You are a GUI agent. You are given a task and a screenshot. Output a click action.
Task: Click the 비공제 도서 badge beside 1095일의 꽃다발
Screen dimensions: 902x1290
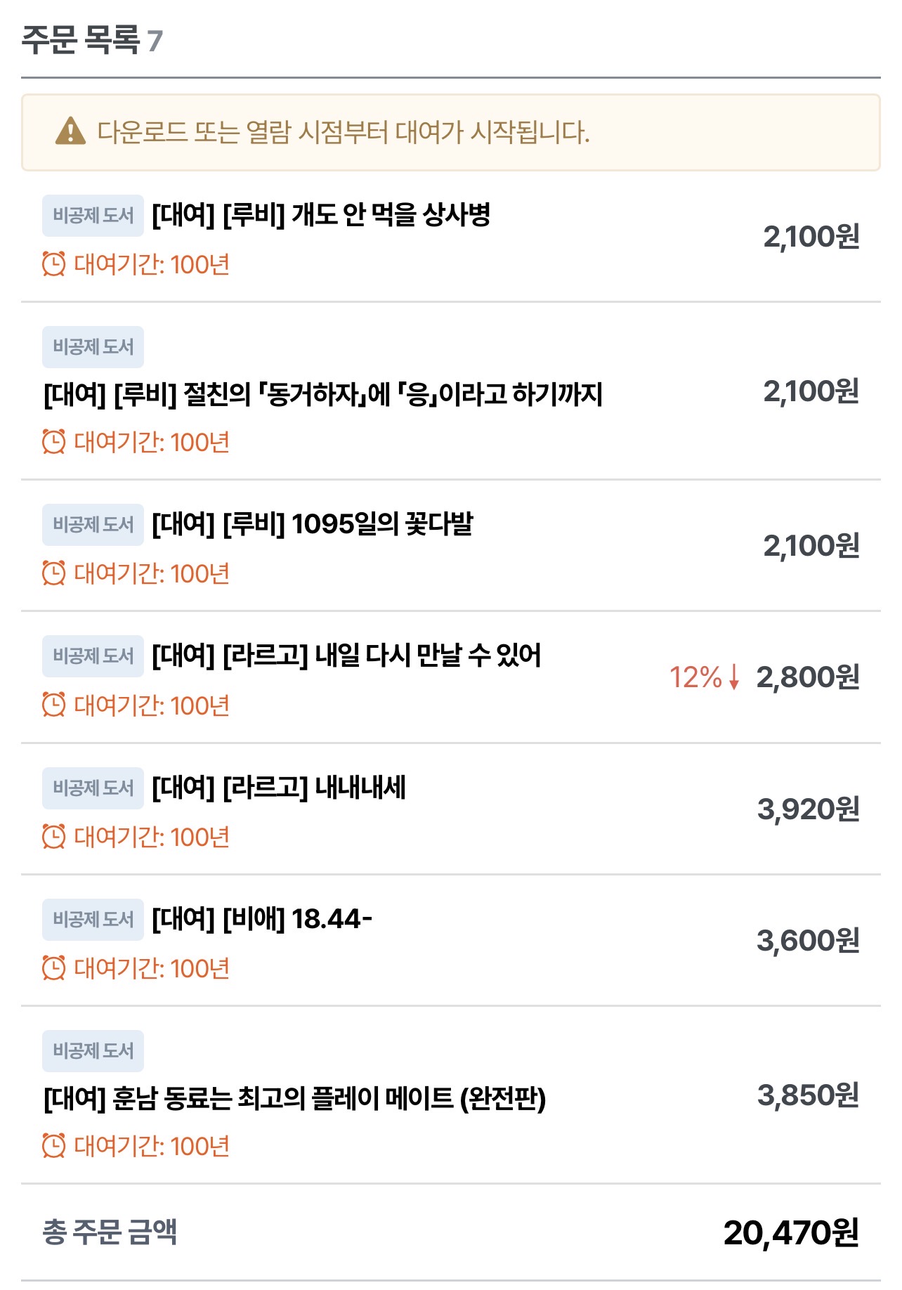[93, 525]
